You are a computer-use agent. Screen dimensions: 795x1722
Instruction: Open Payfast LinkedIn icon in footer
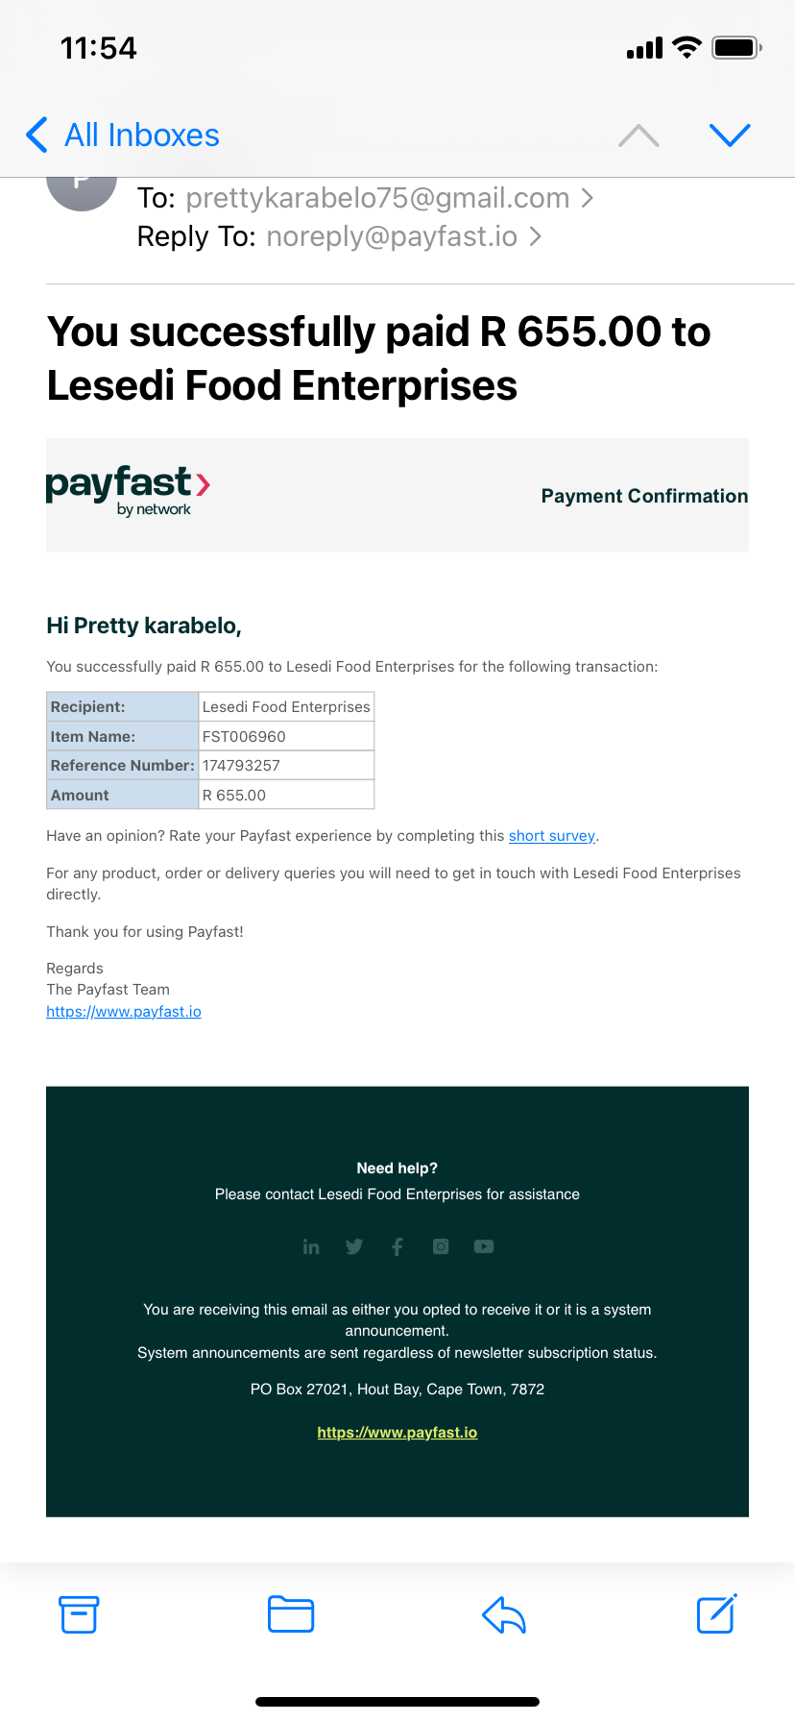tap(311, 1246)
